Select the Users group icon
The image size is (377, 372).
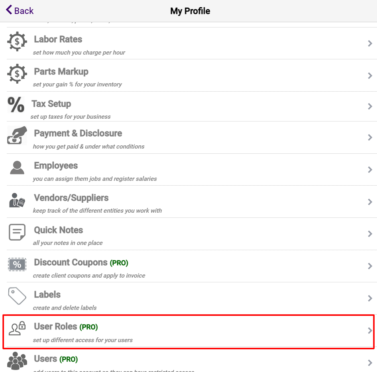click(x=17, y=360)
